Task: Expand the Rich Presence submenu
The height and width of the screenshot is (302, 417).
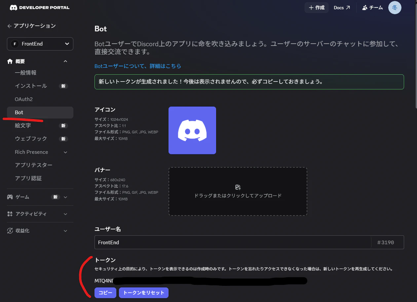Action: [65, 152]
